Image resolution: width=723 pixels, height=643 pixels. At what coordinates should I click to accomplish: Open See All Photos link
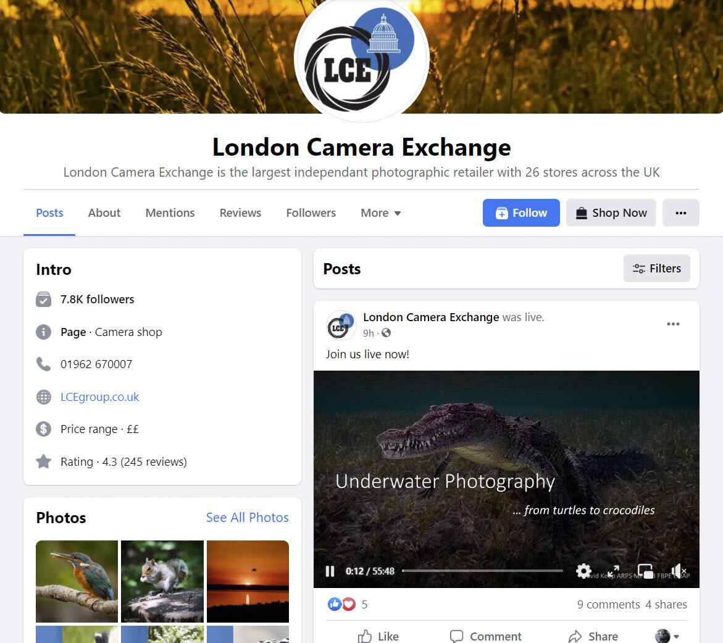click(247, 518)
